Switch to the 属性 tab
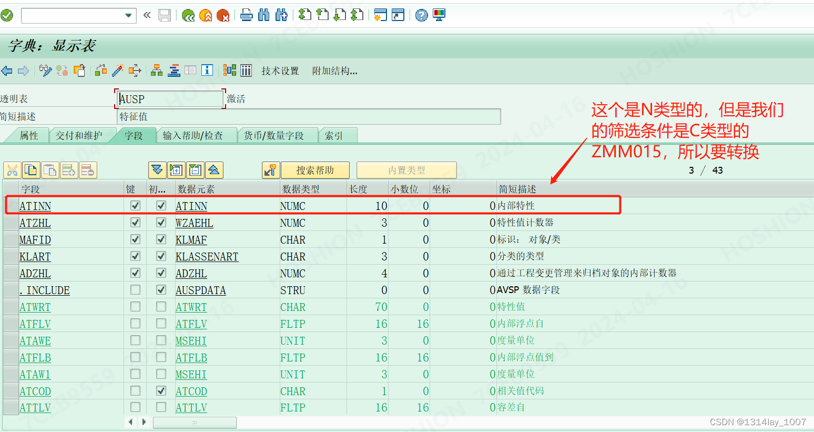This screenshot has width=814, height=432. pyautogui.click(x=29, y=136)
